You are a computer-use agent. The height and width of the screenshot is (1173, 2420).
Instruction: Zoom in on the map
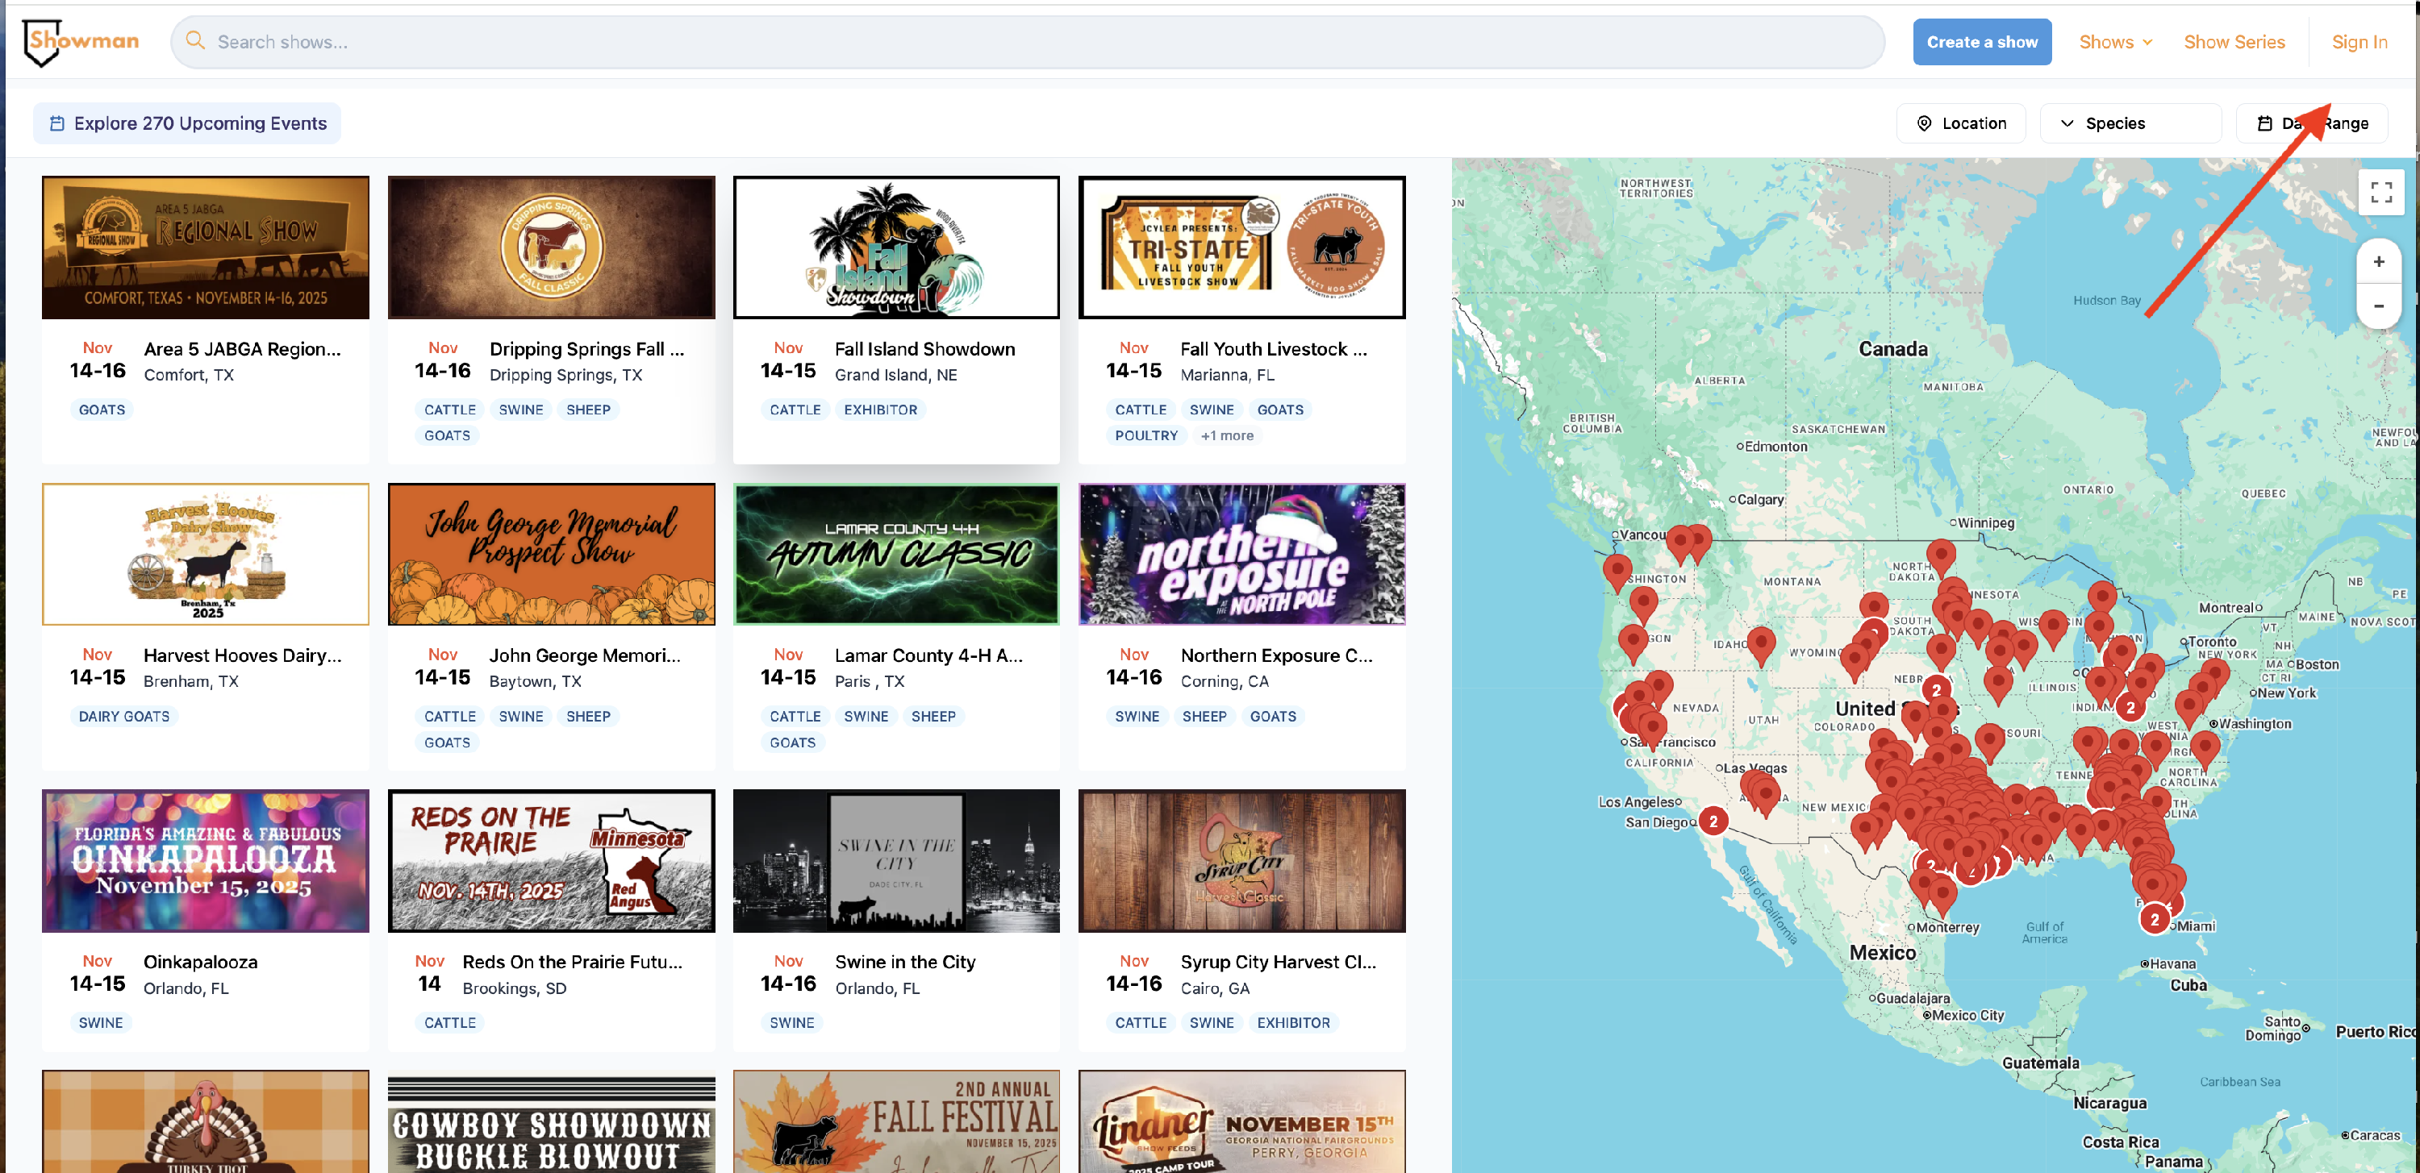point(2378,262)
